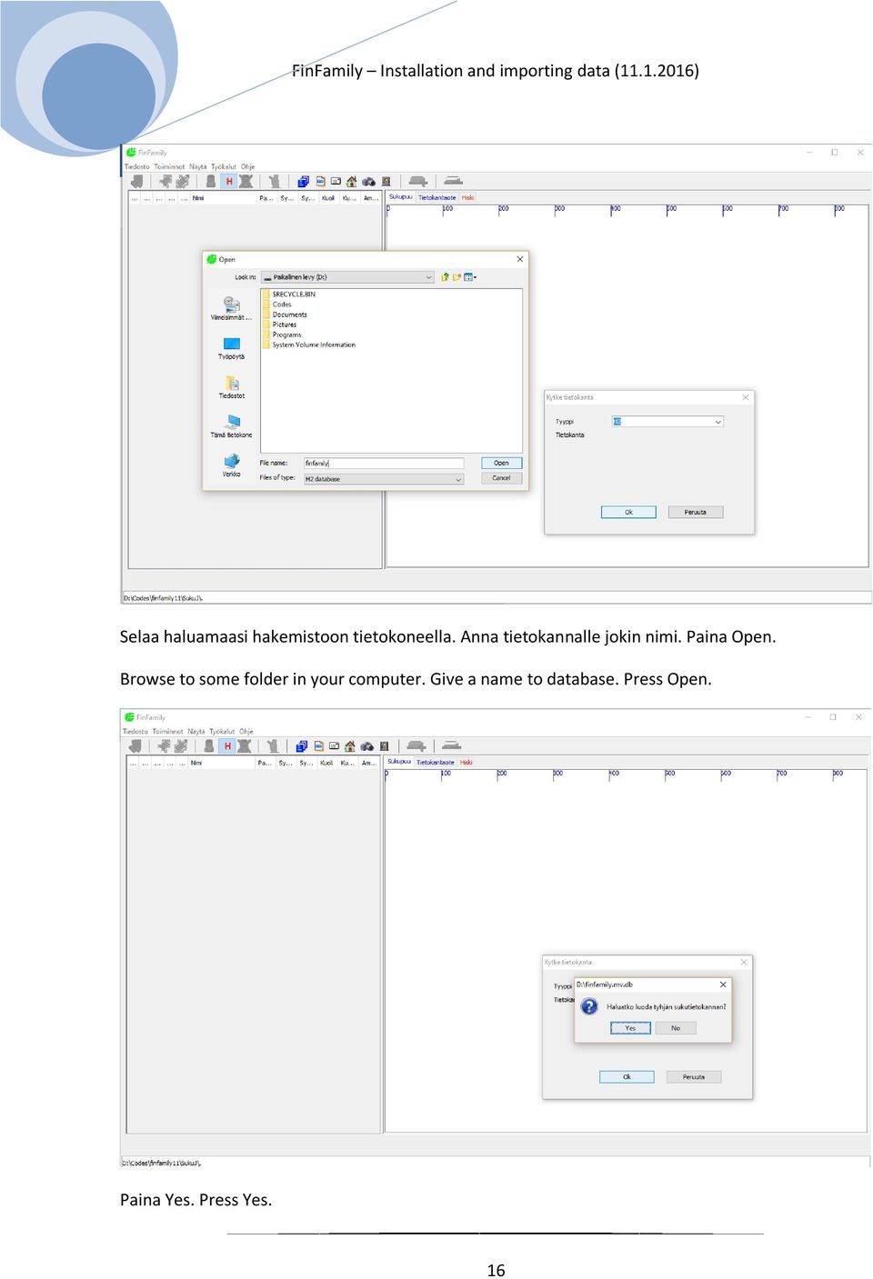Screen dimensions: 873x1279
Task: Click the red H toolbar button in first screenshot
Action: tap(229, 182)
